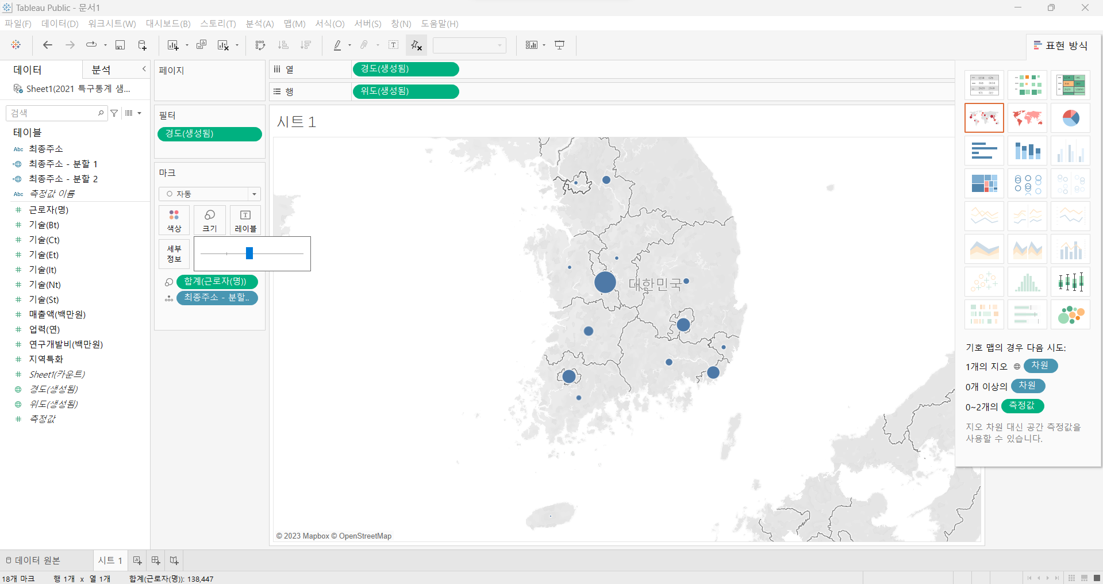The width and height of the screenshot is (1103, 584).
Task: Click the save disk icon
Action: [120, 45]
